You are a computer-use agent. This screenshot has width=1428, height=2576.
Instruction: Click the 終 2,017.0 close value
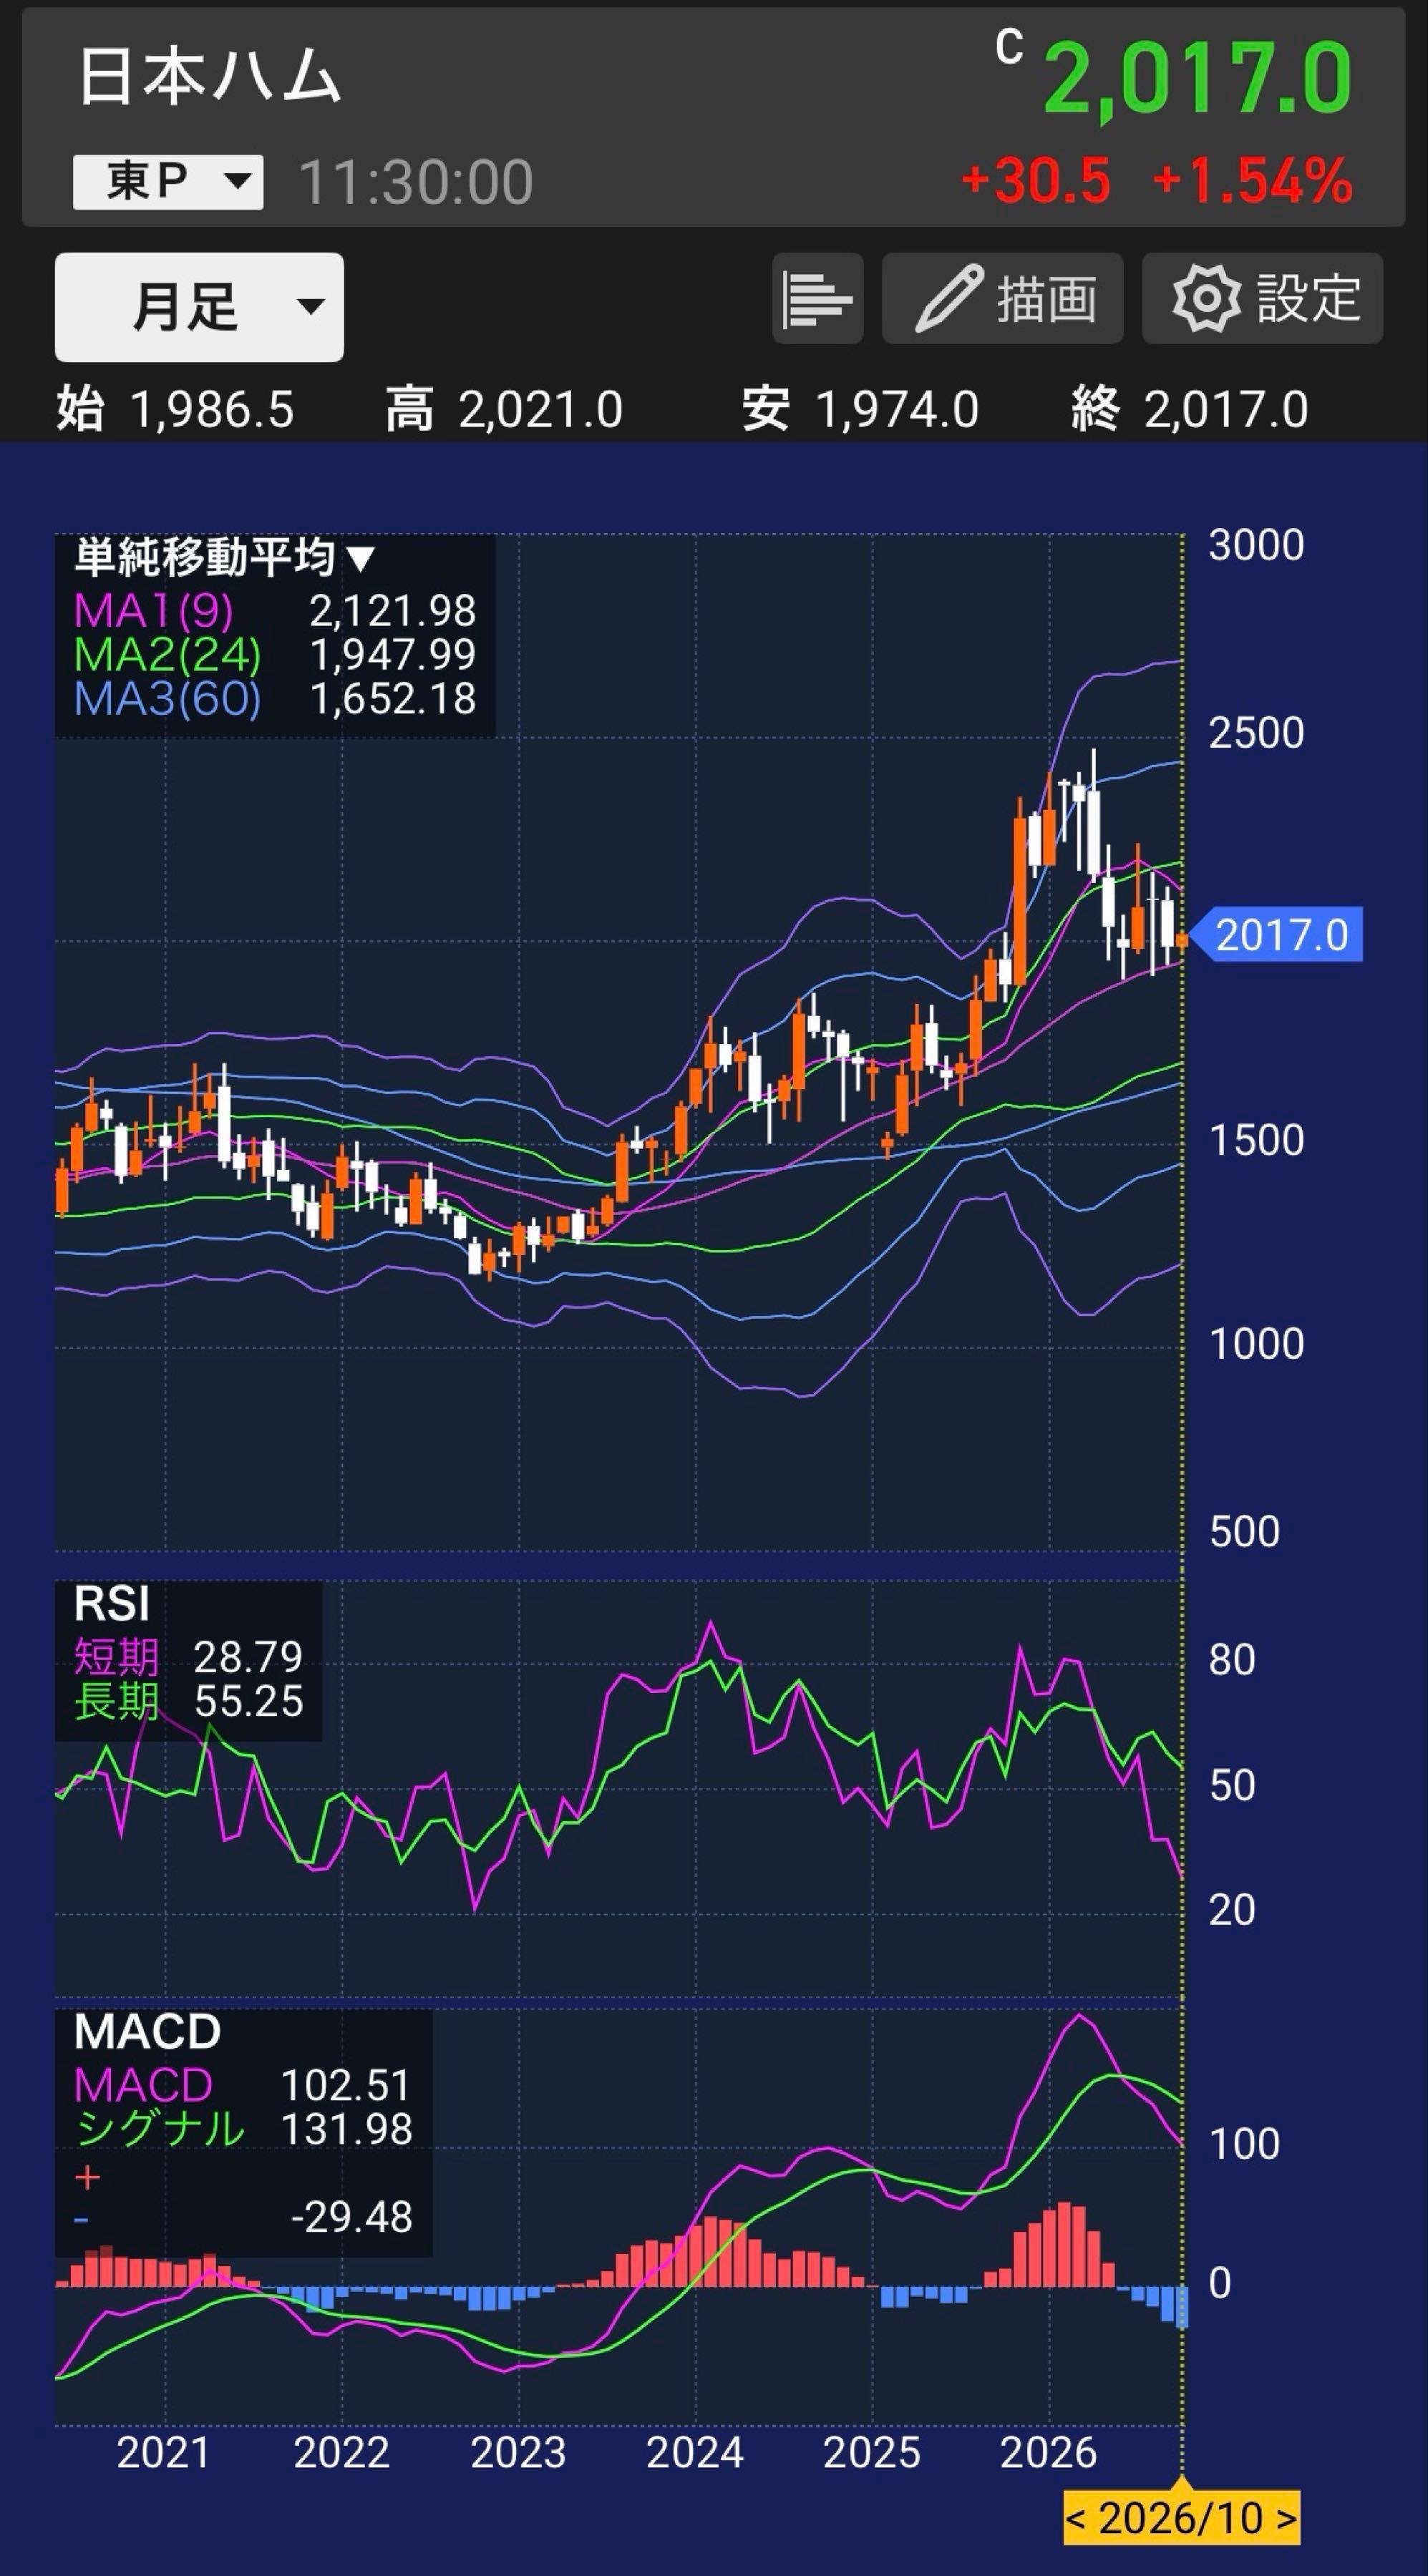pos(1190,409)
